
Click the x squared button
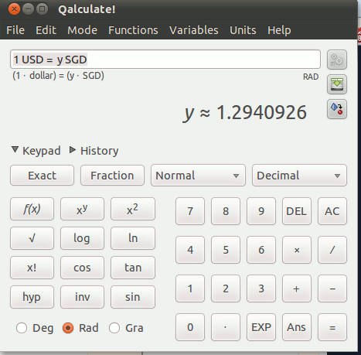133,209
